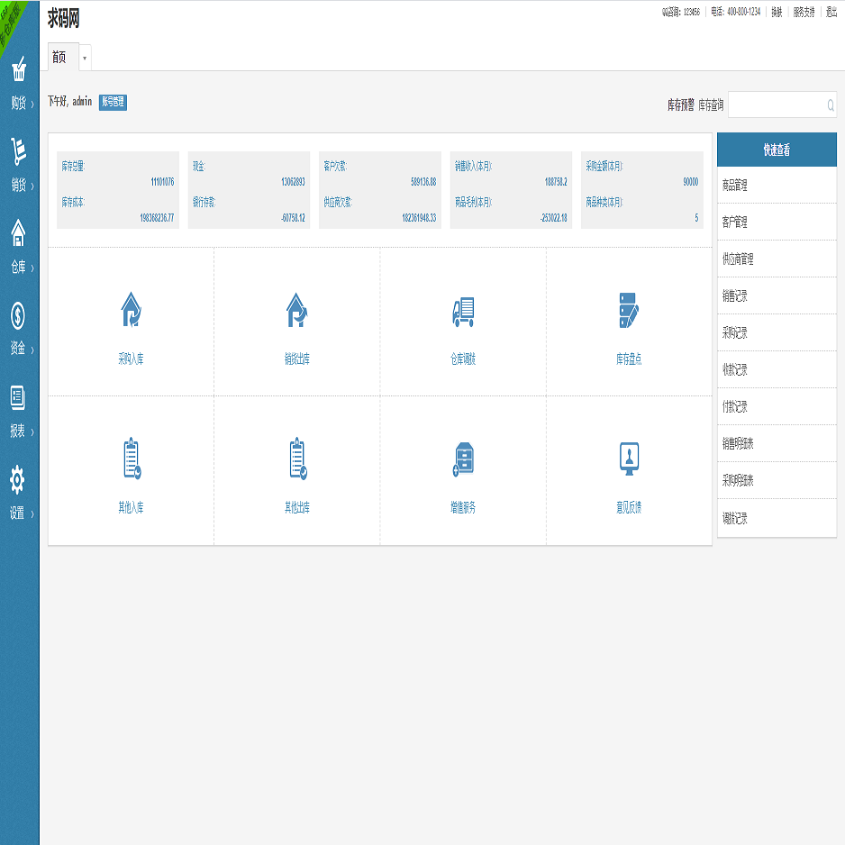The height and width of the screenshot is (845, 845).
Task: Open the 库存盘点 inventory count icon
Action: (x=629, y=311)
